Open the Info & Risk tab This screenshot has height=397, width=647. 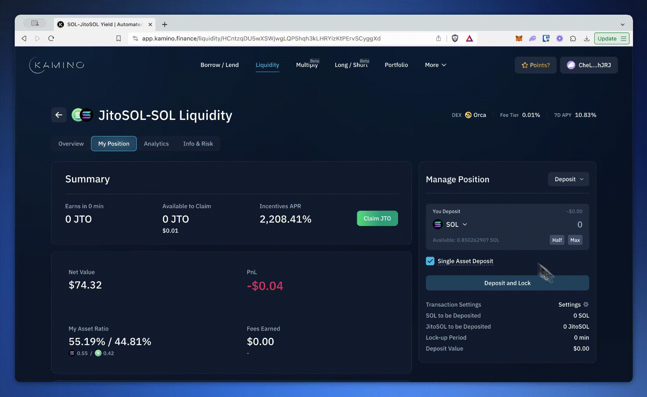pos(198,144)
